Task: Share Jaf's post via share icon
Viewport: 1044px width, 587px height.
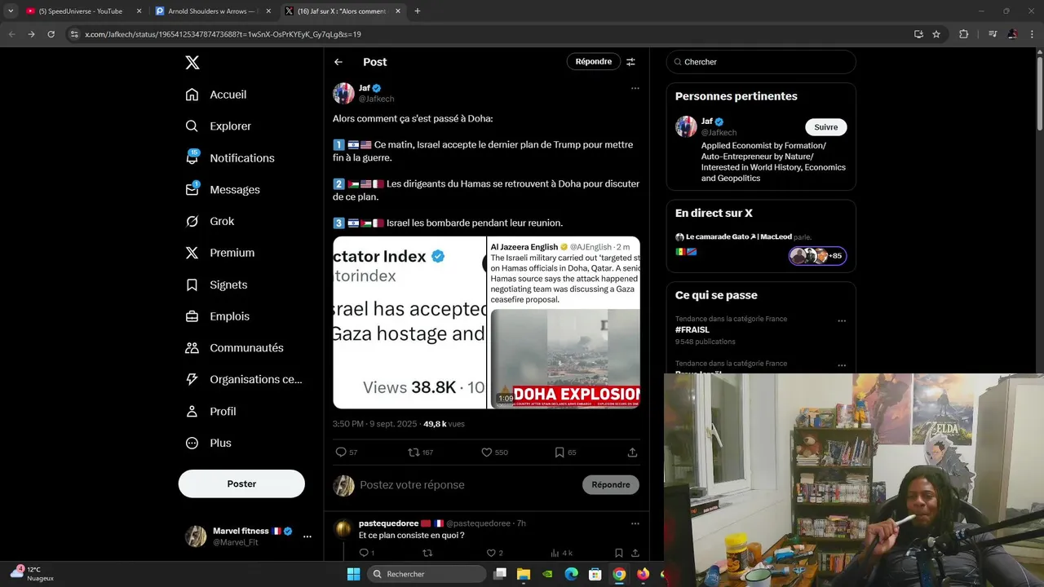Action: pyautogui.click(x=632, y=452)
